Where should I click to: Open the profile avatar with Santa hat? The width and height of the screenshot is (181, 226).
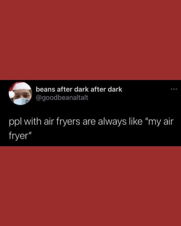tap(20, 93)
